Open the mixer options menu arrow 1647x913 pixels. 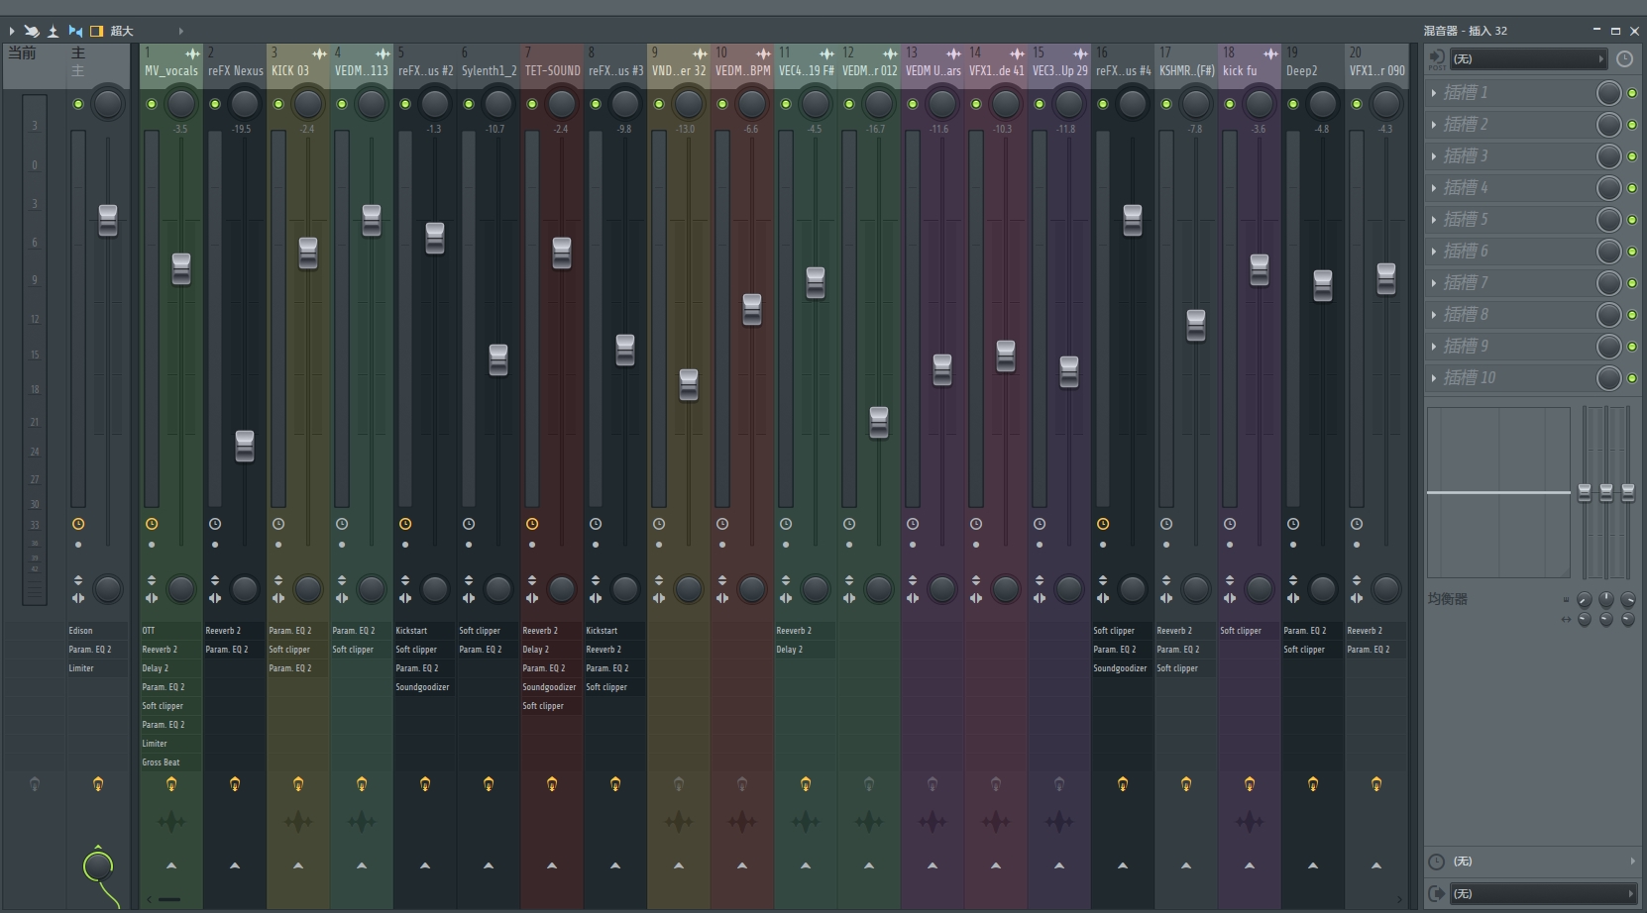coord(12,31)
